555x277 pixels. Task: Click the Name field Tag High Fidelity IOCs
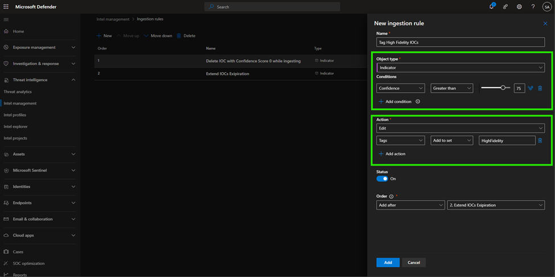point(461,42)
